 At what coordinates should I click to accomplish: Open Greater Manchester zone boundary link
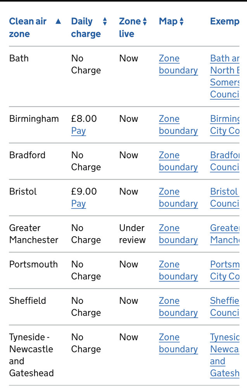(178, 234)
